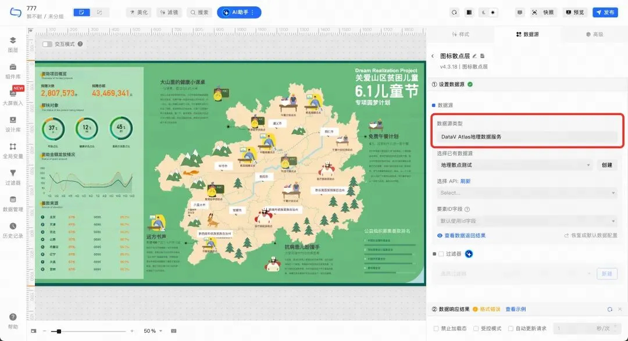Click the 交互模式 help question mark
This screenshot has height=341, width=628.
(80, 44)
